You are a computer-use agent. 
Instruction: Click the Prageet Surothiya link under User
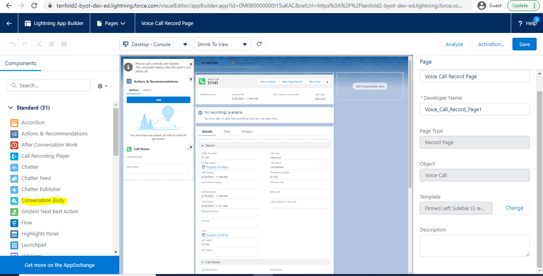tap(217, 235)
